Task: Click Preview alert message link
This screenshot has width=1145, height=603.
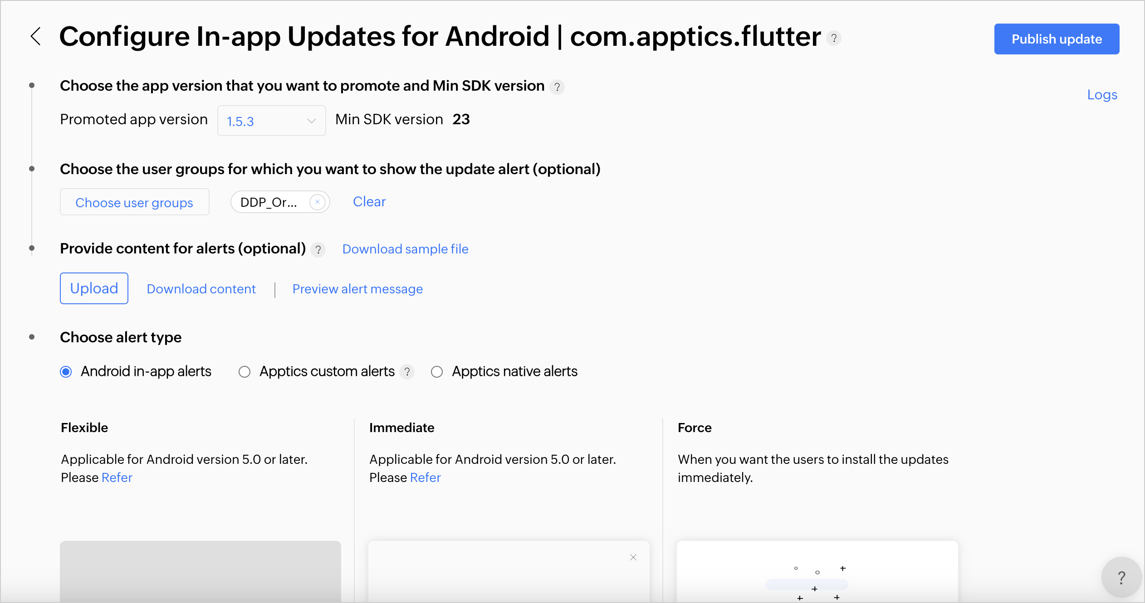Action: pyautogui.click(x=357, y=289)
